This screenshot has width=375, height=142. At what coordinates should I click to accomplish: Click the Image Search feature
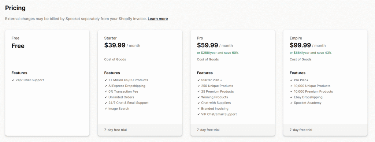119,109
